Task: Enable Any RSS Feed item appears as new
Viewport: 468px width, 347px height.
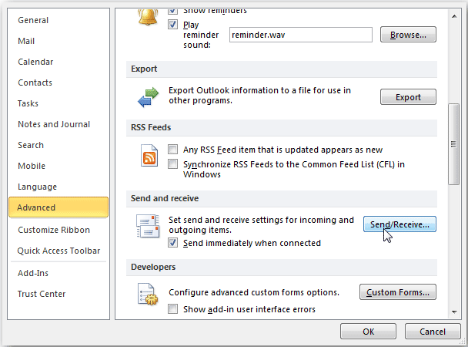Action: coord(173,150)
